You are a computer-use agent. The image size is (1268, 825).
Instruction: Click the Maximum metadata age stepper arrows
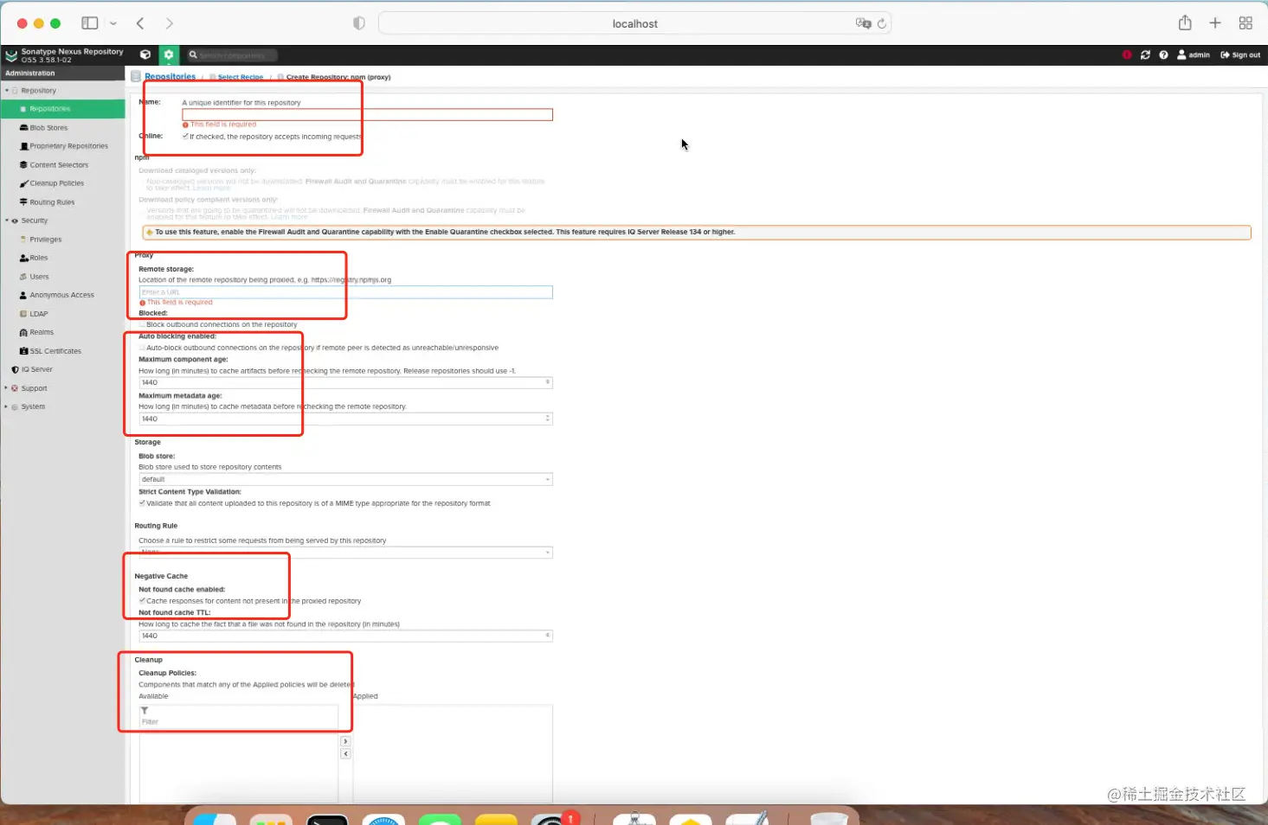coord(547,419)
